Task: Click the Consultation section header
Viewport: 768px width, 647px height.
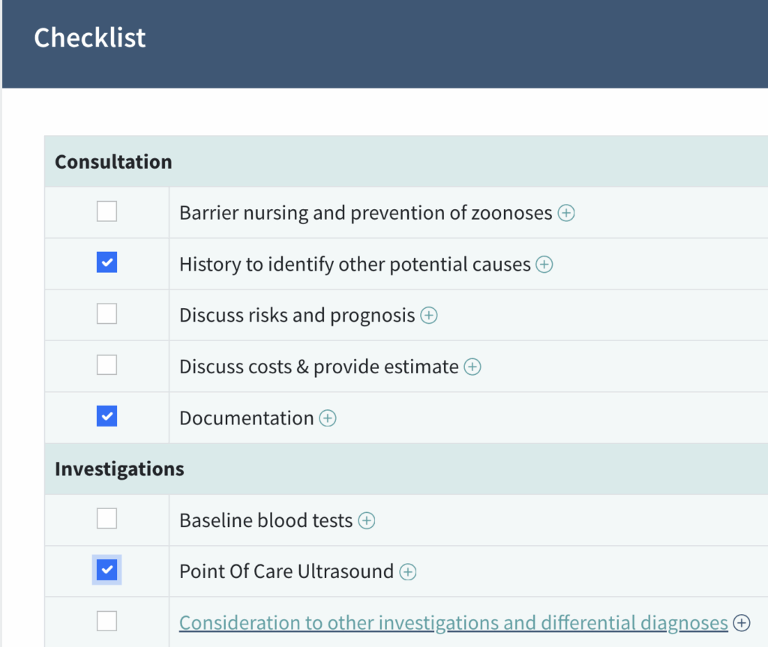Action: click(113, 162)
